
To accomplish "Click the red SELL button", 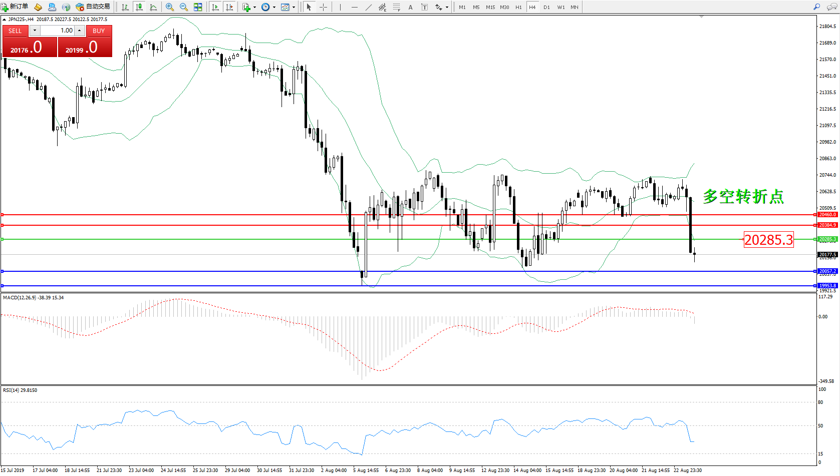I will pyautogui.click(x=15, y=31).
